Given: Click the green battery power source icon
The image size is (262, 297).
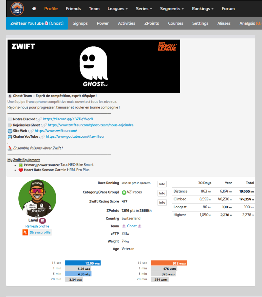Looking at the screenshot, I should pyautogui.click(x=21, y=165).
